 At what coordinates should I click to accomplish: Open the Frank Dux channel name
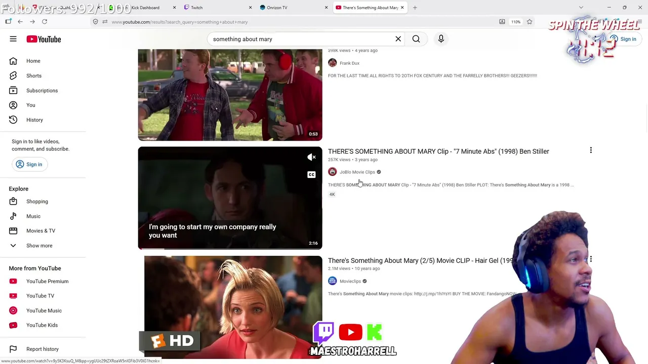tap(349, 63)
